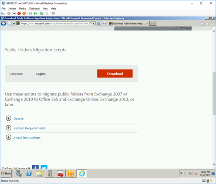Click the Show desktop icon beside clock

(213, 173)
